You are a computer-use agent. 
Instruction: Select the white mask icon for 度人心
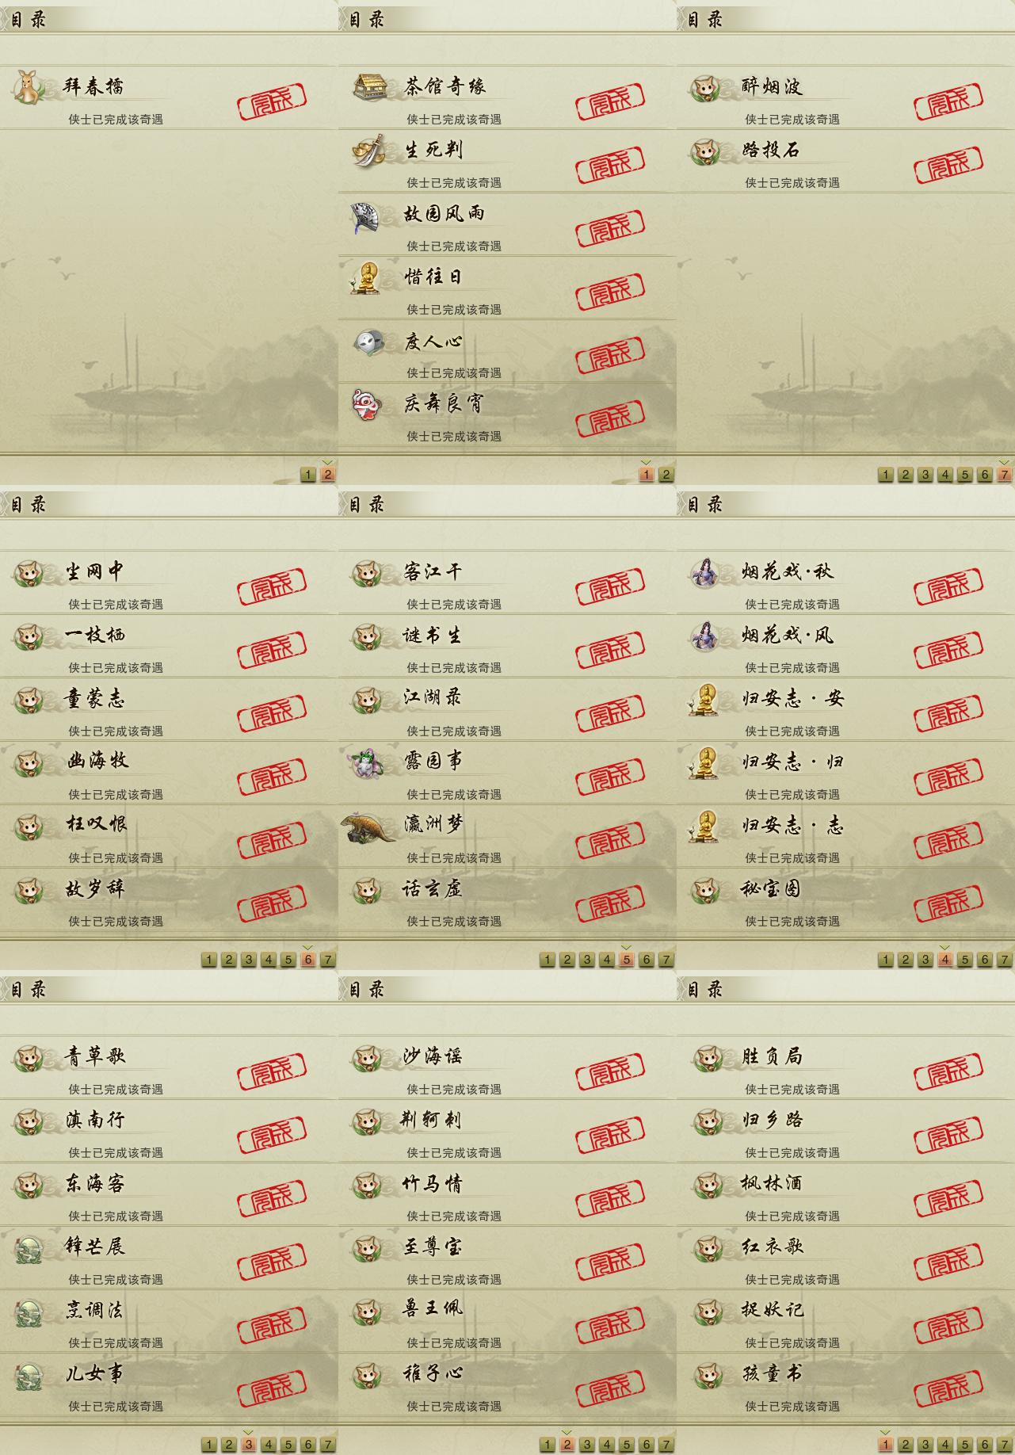click(x=368, y=342)
